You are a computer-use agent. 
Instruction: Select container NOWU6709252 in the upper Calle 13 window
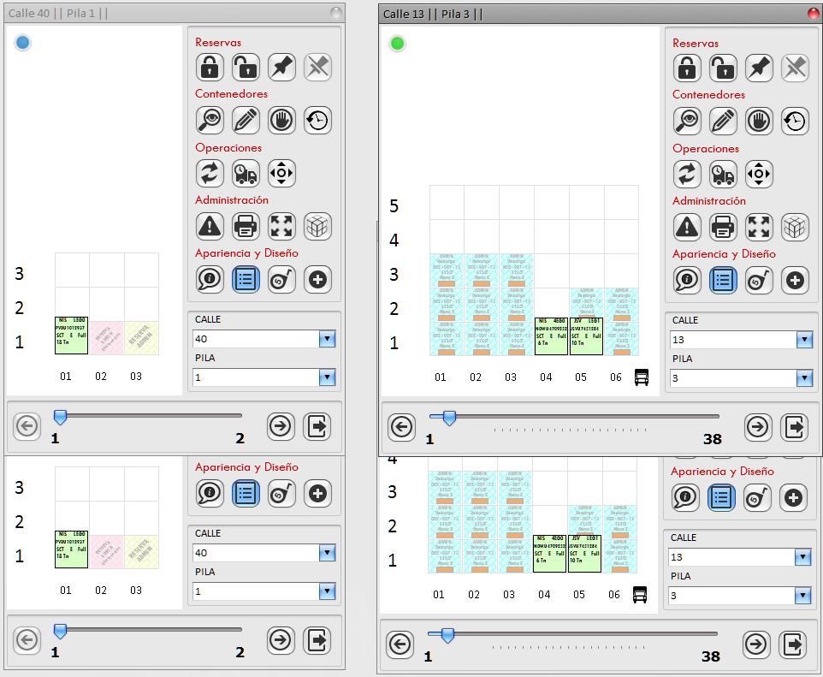click(x=551, y=336)
